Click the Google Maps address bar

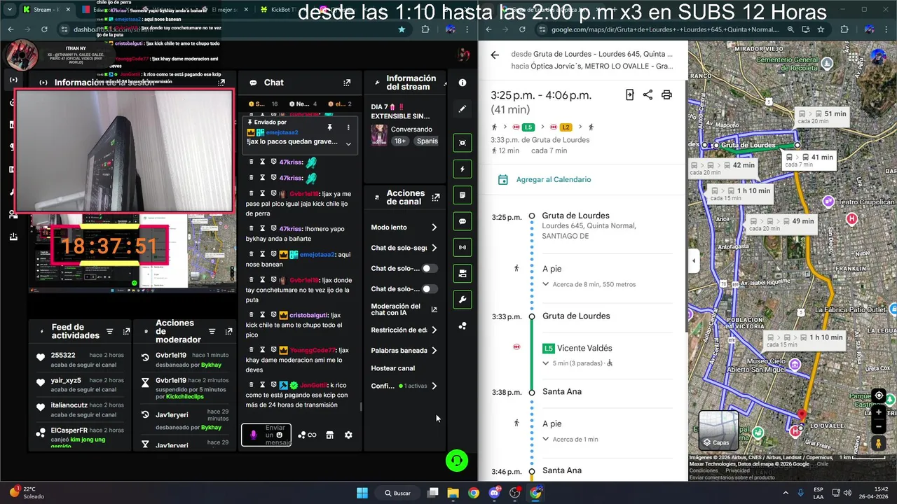[x=665, y=29]
